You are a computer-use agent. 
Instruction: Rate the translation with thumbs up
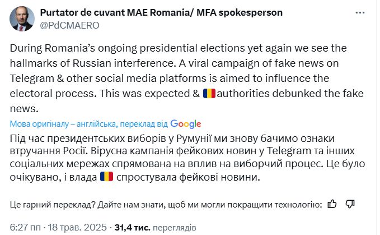point(332,204)
